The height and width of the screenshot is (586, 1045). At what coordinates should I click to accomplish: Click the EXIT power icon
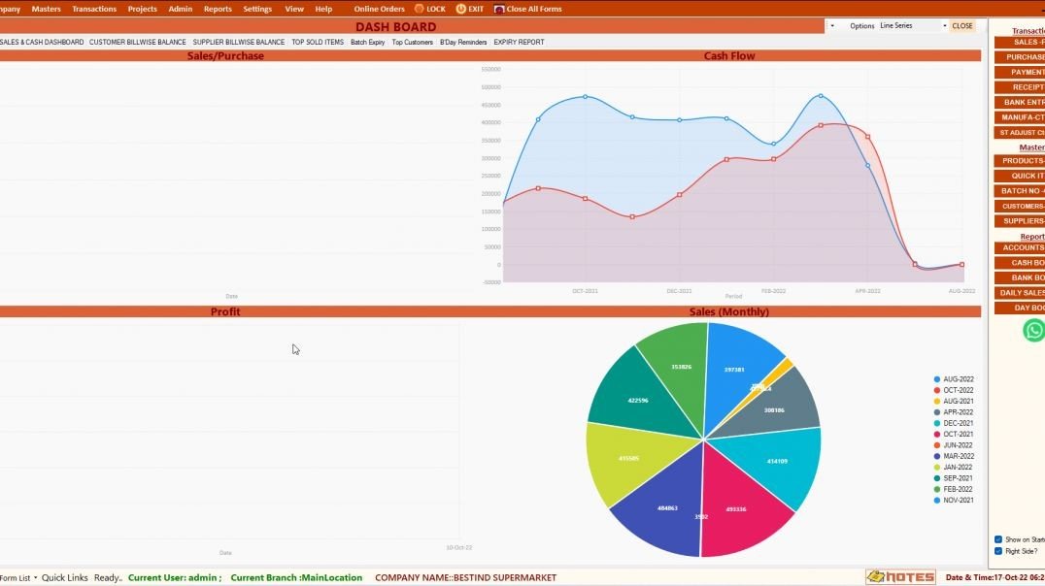coord(461,9)
